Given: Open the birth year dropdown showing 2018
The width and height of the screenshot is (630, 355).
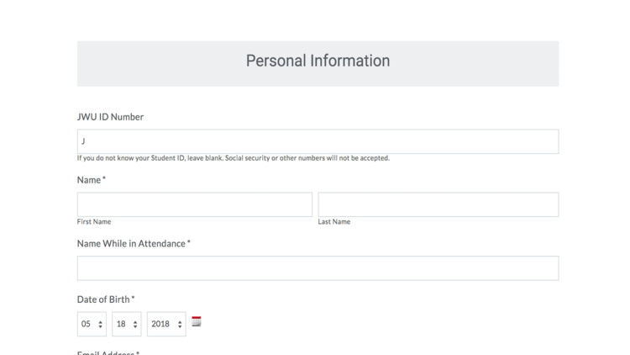Looking at the screenshot, I should click(x=166, y=324).
